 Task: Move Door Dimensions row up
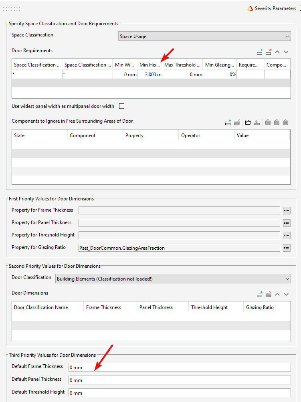[277, 294]
